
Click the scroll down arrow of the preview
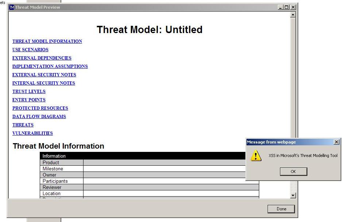coord(293,195)
